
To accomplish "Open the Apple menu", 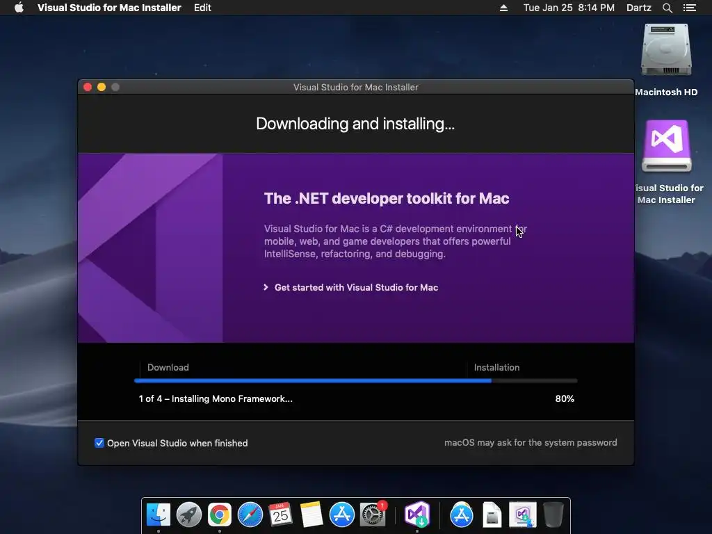I will pyautogui.click(x=19, y=8).
